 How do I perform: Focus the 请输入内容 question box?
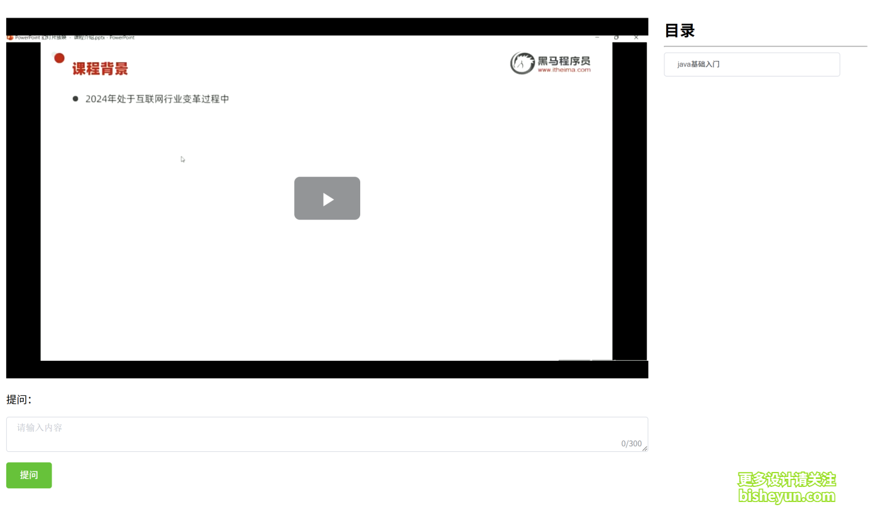327,434
